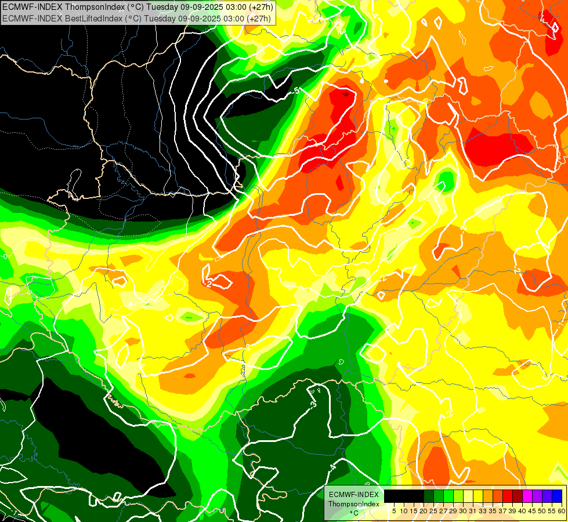Click the ThompsonIndex title line at top

138,7
